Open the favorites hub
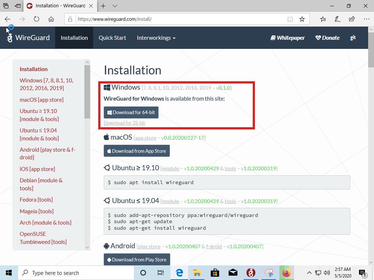This screenshot has width=374, height=280. pos(323,19)
